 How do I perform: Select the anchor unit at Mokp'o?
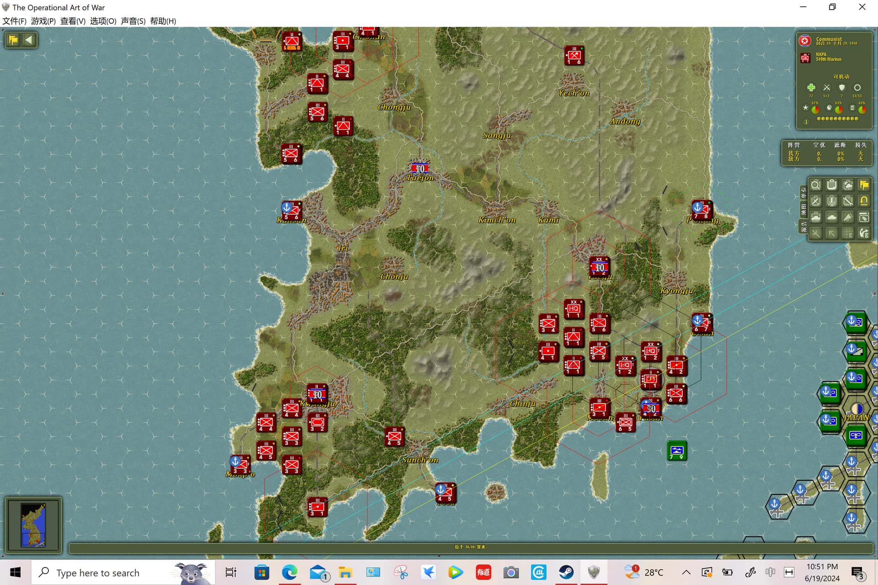240,465
